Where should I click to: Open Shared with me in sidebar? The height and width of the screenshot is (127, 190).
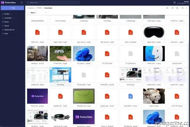[x=9, y=30]
